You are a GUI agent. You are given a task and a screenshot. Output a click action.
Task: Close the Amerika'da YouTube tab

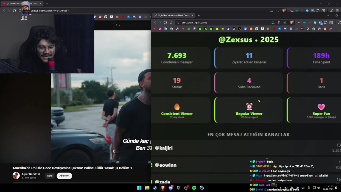point(40,3)
